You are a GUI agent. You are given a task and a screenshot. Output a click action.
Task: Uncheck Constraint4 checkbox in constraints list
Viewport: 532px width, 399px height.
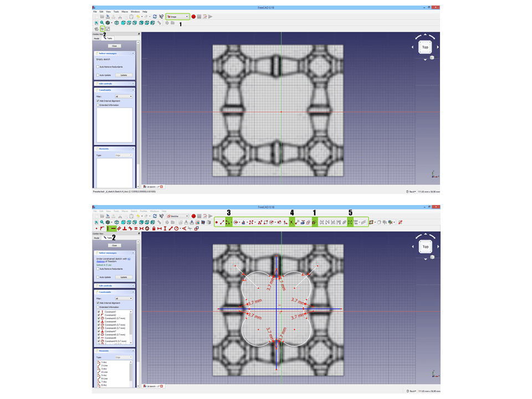tap(99, 321)
